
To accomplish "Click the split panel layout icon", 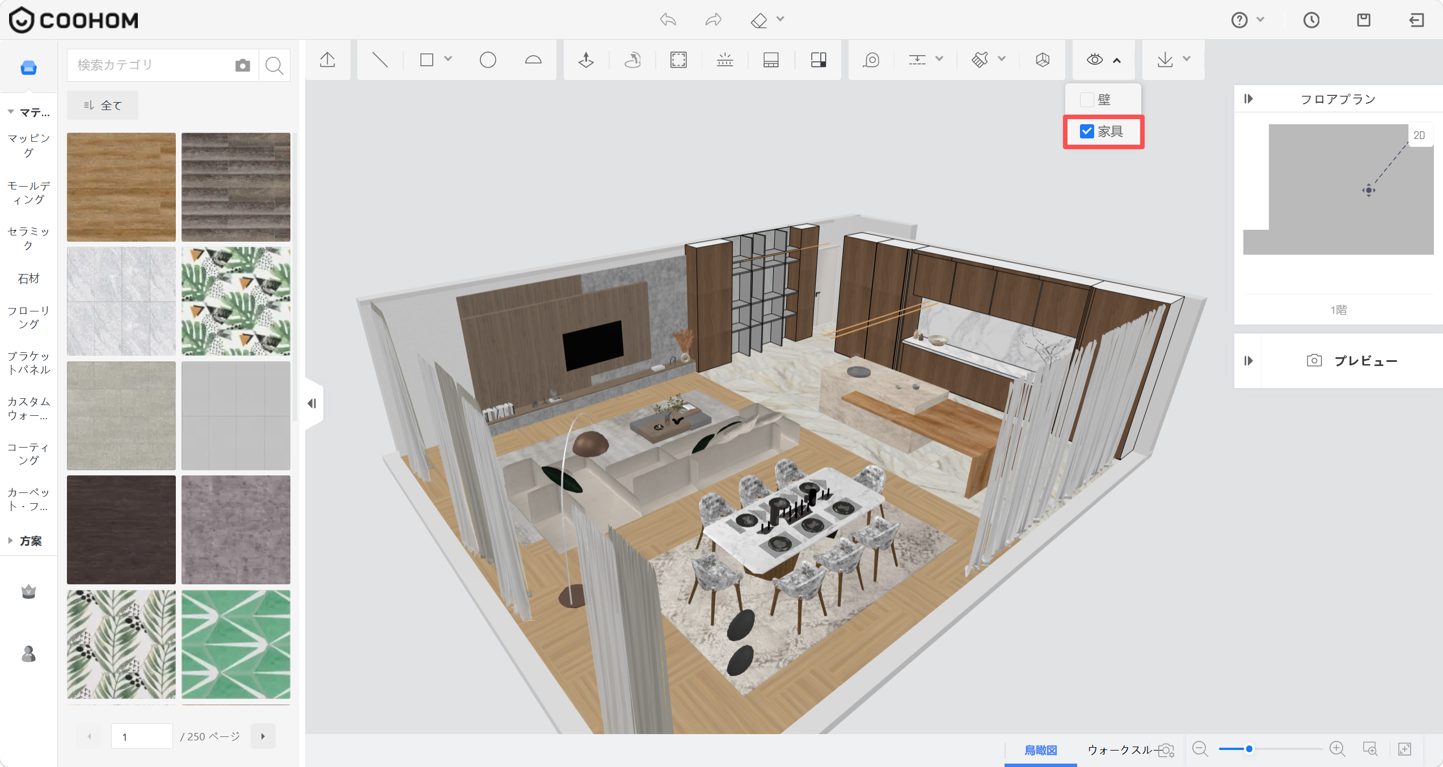I will (818, 60).
